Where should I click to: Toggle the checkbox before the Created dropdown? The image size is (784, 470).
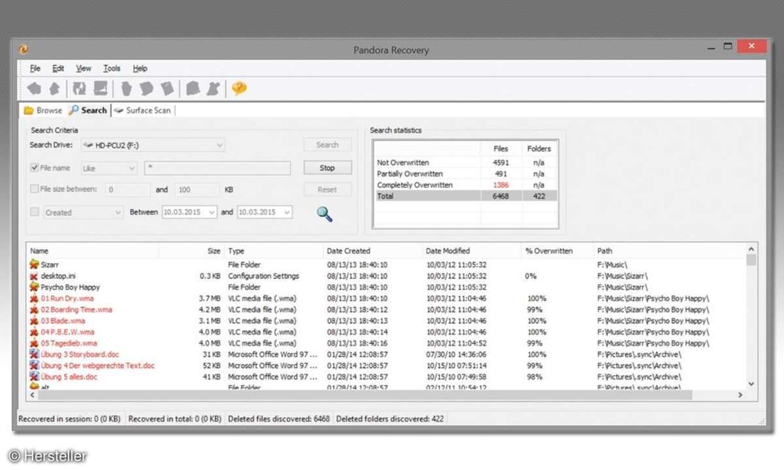pyautogui.click(x=35, y=212)
